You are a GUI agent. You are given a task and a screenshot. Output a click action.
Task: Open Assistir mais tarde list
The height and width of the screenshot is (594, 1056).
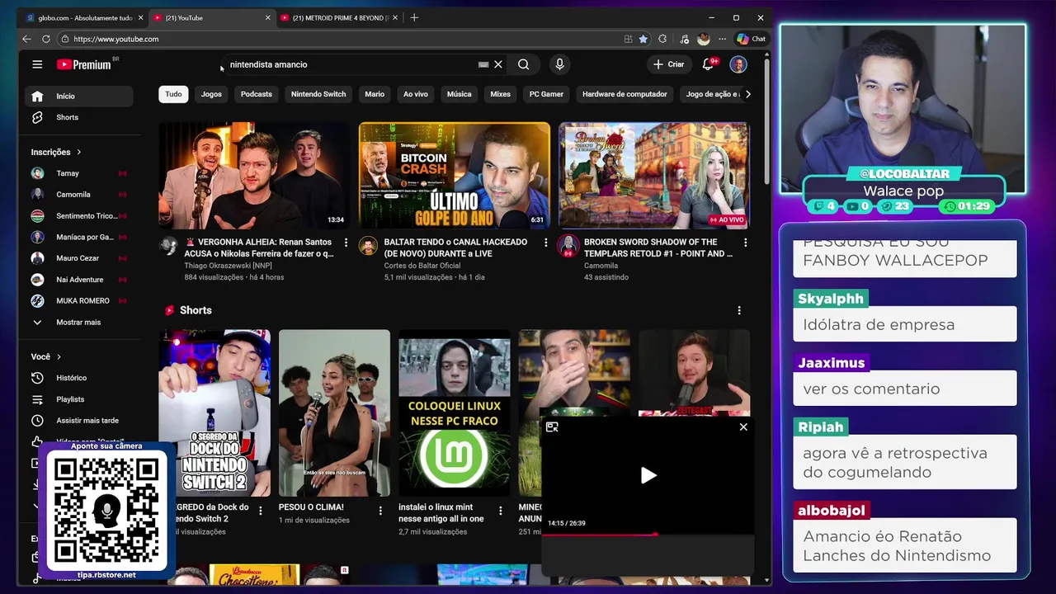pos(79,421)
